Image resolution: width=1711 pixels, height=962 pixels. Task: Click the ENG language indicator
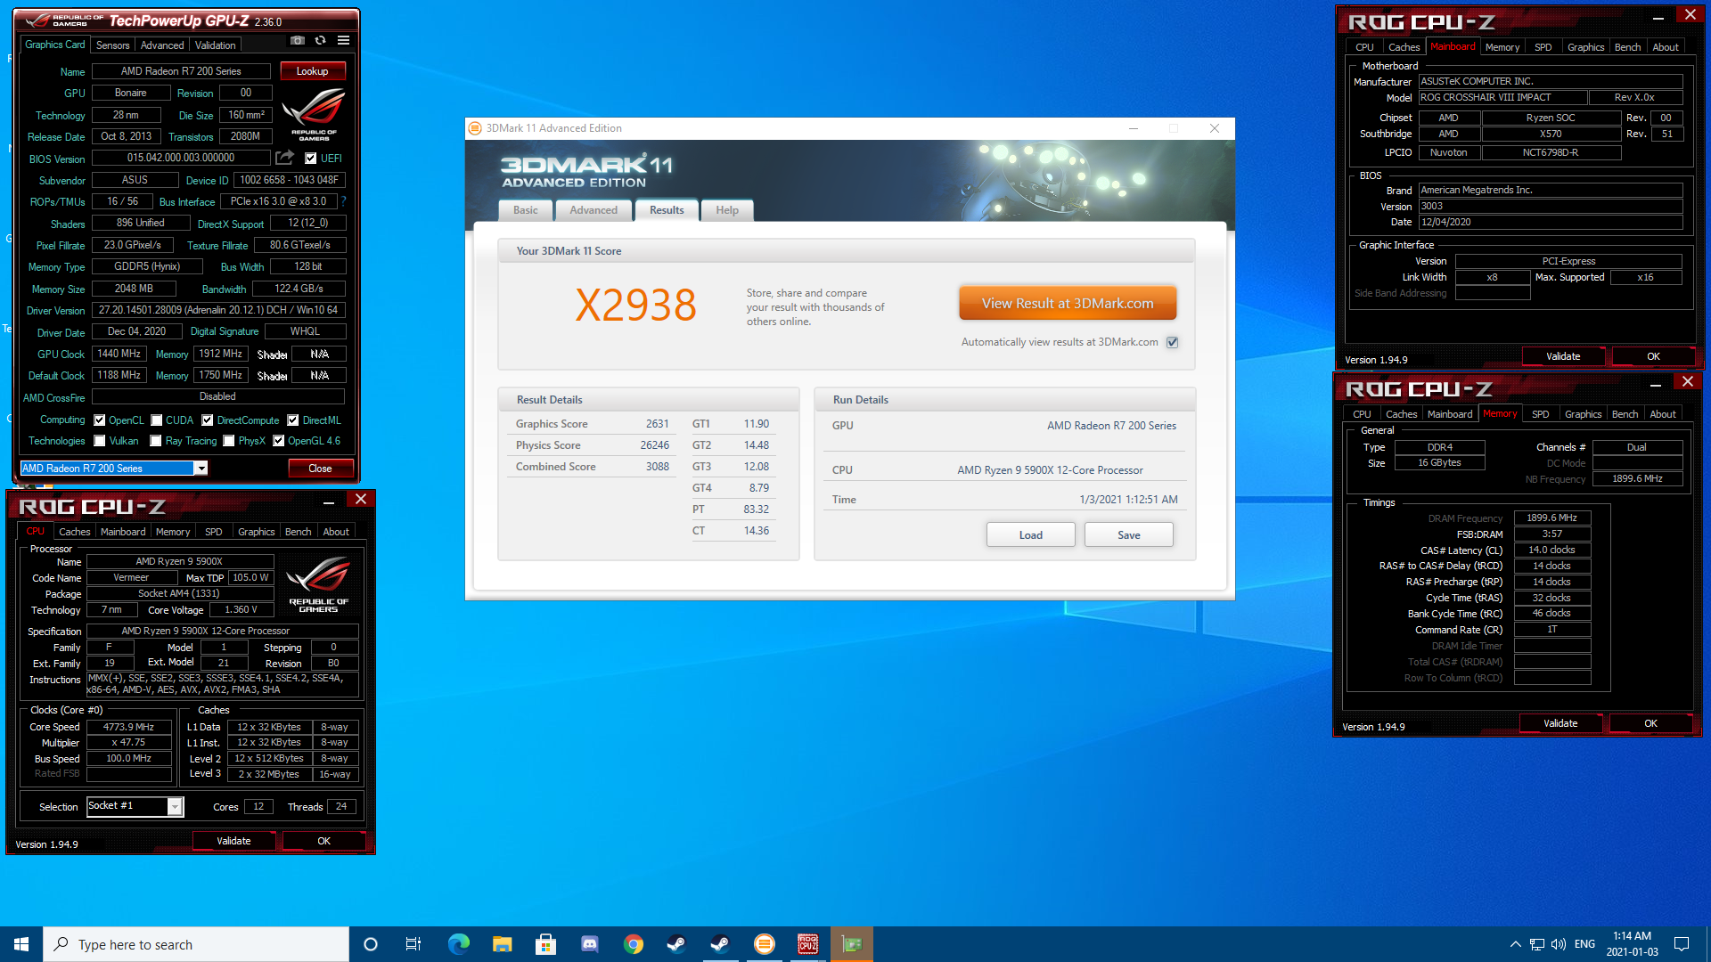click(1584, 944)
